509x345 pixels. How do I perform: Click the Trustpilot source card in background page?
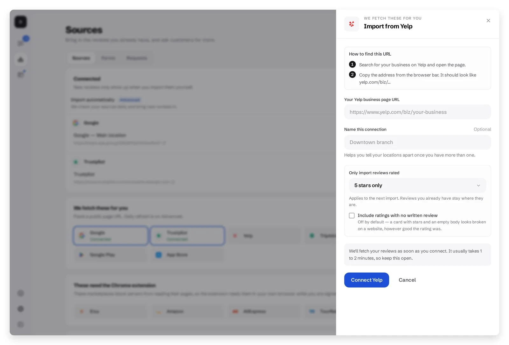click(x=187, y=236)
